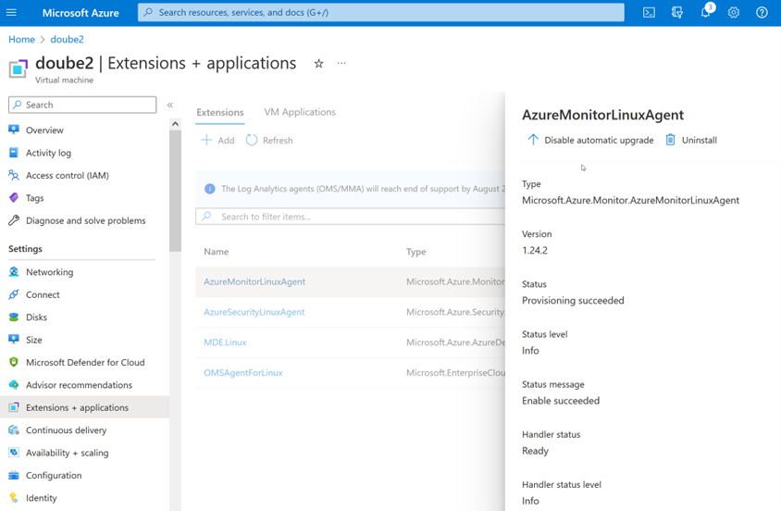The width and height of the screenshot is (781, 511).
Task: Focus the global search resources box
Action: tap(381, 12)
